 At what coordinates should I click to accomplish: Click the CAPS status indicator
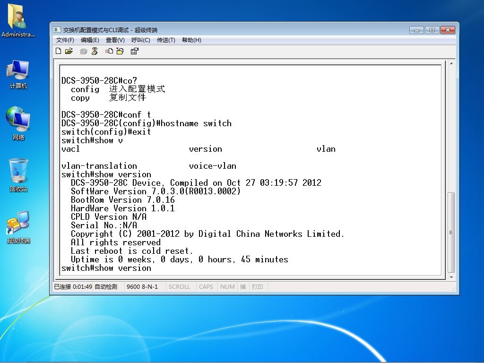pos(206,287)
